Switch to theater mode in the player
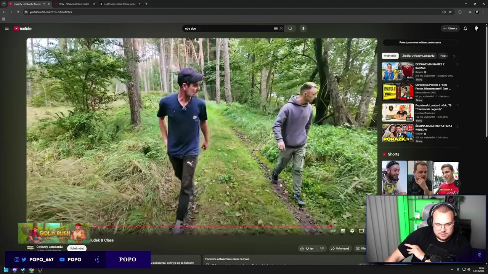This screenshot has width=488, height=274. point(361,231)
